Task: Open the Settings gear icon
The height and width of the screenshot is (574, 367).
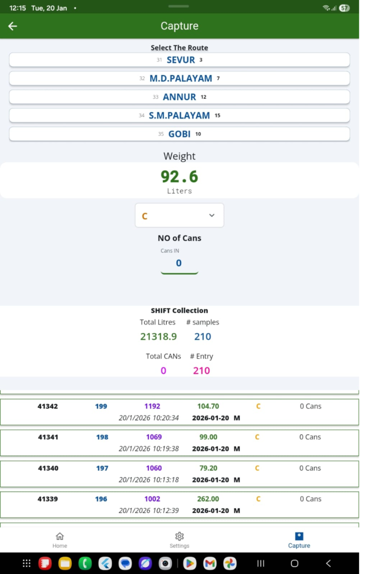Action: pyautogui.click(x=180, y=536)
